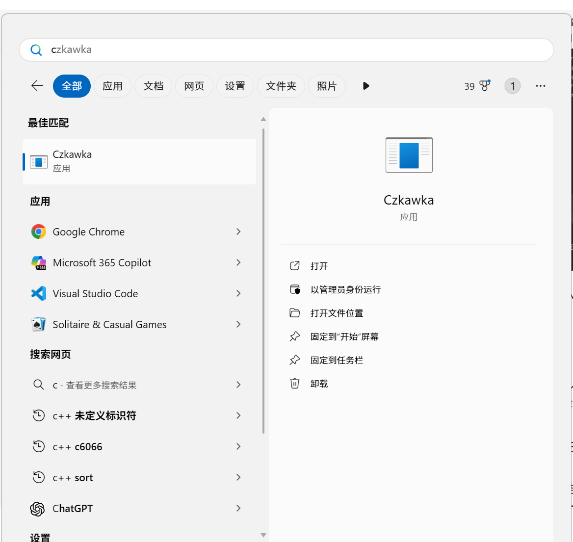Image resolution: width=573 pixels, height=542 pixels.
Task: Click the history clock icon for 'c++ 未定义标识符'
Action: pos(38,415)
